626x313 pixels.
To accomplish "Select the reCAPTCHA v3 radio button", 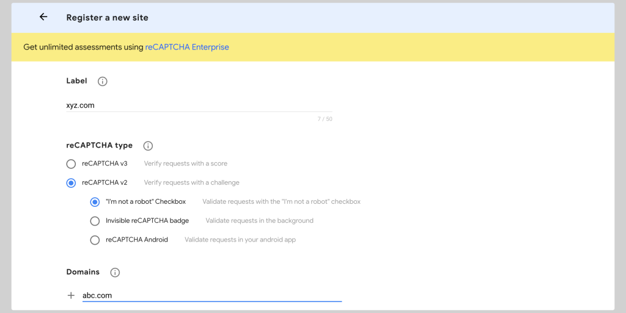I will [x=71, y=164].
